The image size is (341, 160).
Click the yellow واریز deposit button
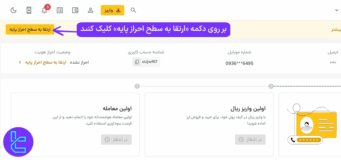tap(112, 10)
